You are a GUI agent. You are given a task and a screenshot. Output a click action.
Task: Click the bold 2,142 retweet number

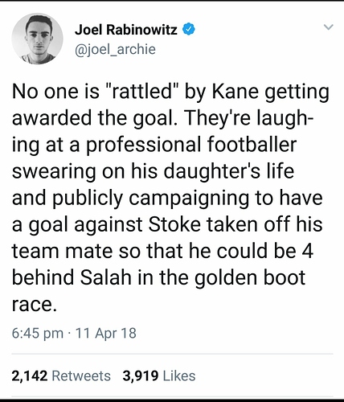(30, 375)
